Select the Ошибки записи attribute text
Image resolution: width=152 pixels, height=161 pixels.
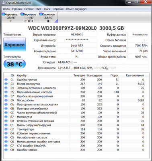pos(27,150)
